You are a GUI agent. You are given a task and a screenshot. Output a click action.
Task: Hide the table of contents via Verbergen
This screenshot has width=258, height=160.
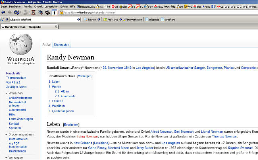point(85,76)
